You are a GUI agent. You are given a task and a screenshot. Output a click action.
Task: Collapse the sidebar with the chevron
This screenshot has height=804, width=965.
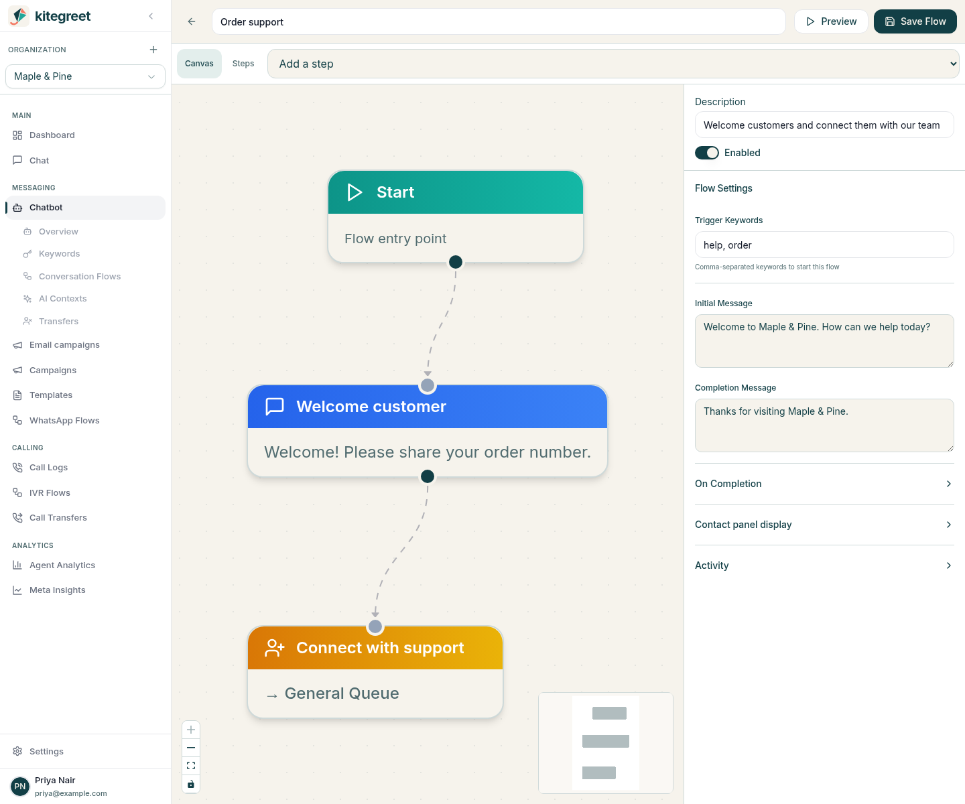151,16
